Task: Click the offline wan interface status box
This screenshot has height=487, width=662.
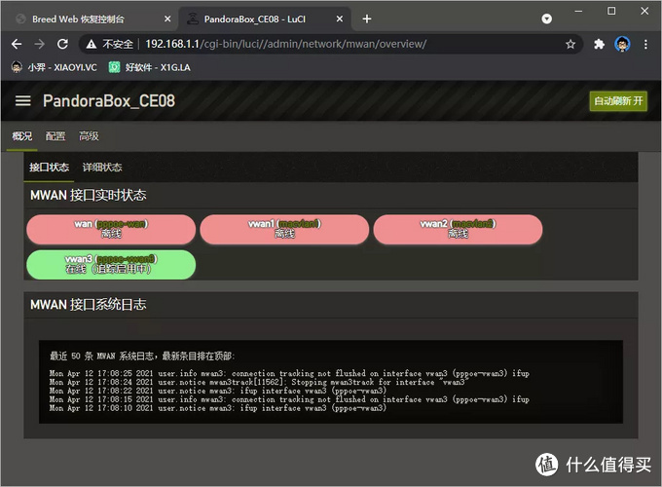Action: pyautogui.click(x=110, y=229)
